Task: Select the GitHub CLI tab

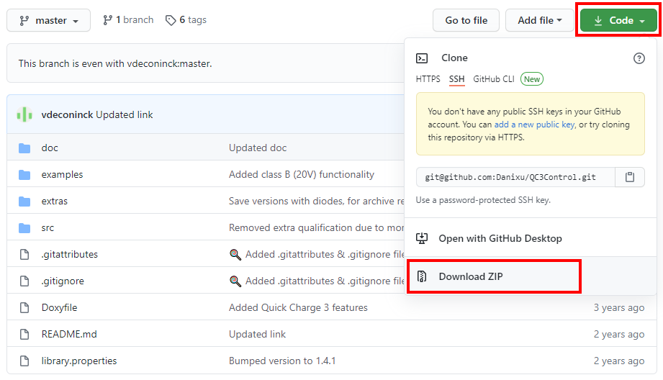Action: pos(493,79)
